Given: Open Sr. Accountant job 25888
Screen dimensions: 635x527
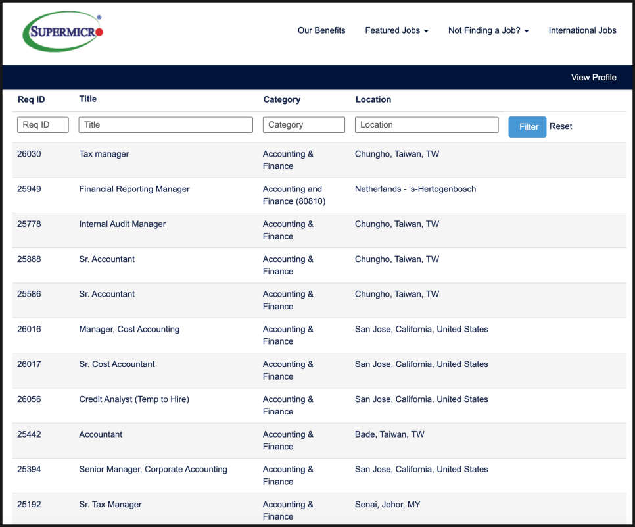Looking at the screenshot, I should click(x=107, y=259).
